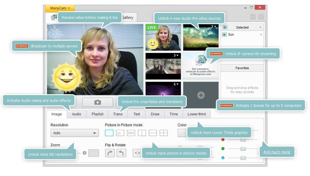Open the dropdown on video source 1
310x176 pixels.
click(x=178, y=27)
